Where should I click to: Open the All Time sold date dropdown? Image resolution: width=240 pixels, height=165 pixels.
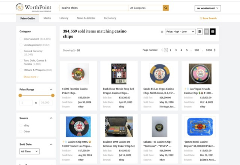[x=29, y=151]
